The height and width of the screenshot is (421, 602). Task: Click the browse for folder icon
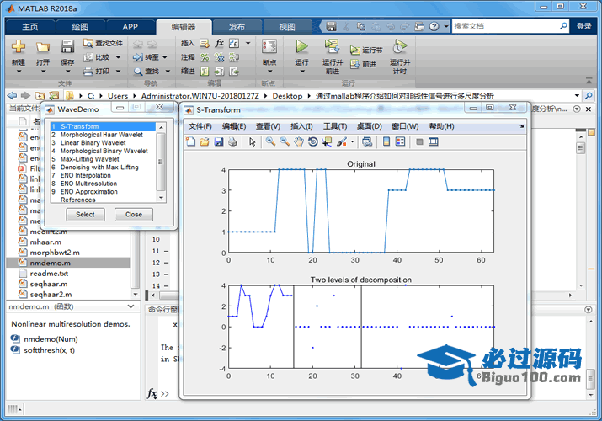coord(54,95)
